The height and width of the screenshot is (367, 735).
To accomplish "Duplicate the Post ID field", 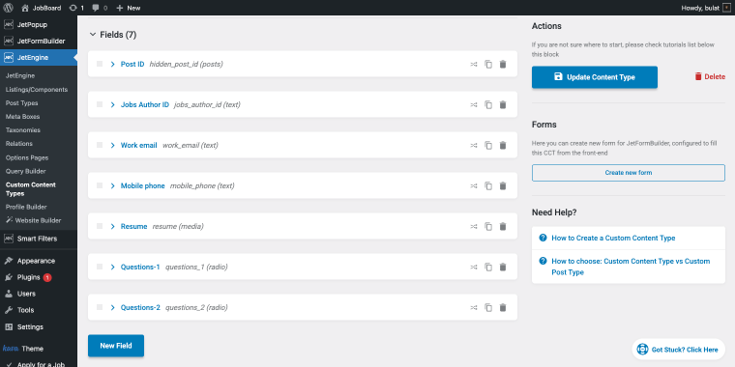I will coord(488,64).
